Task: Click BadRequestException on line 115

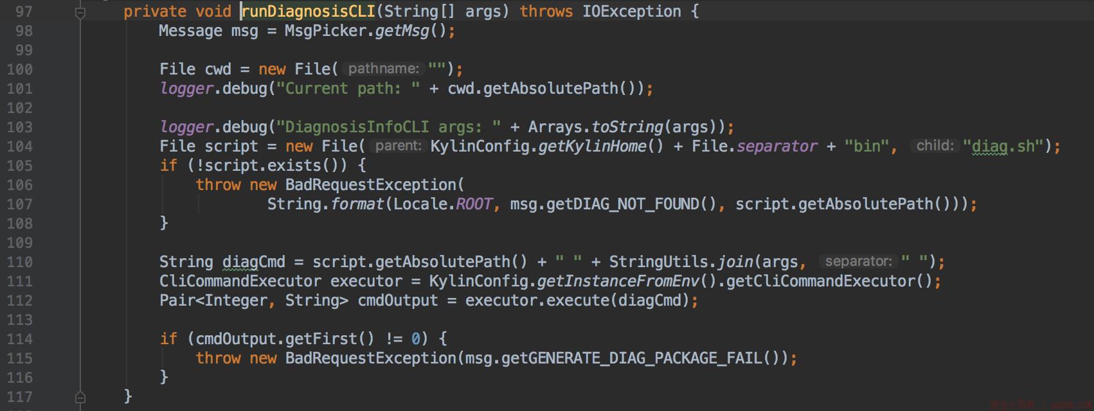Action: tap(370, 358)
